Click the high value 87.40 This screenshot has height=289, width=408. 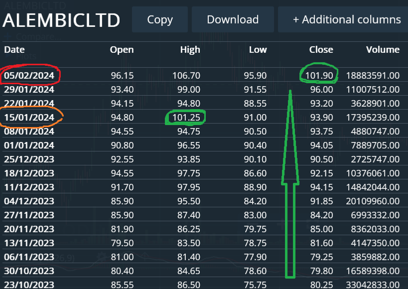189,215
